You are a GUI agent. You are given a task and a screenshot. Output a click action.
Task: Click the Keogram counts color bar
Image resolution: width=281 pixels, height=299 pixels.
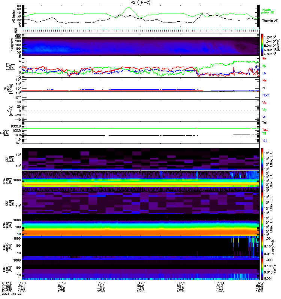(262, 45)
